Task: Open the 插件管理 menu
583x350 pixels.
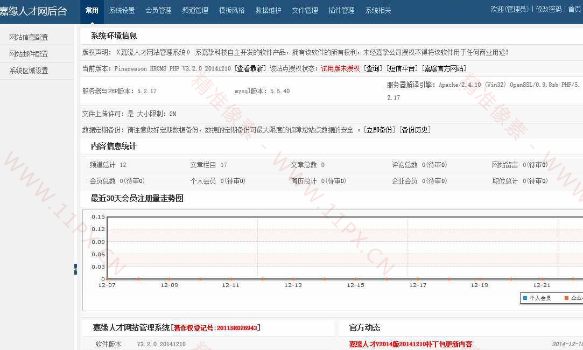Action: [x=342, y=10]
